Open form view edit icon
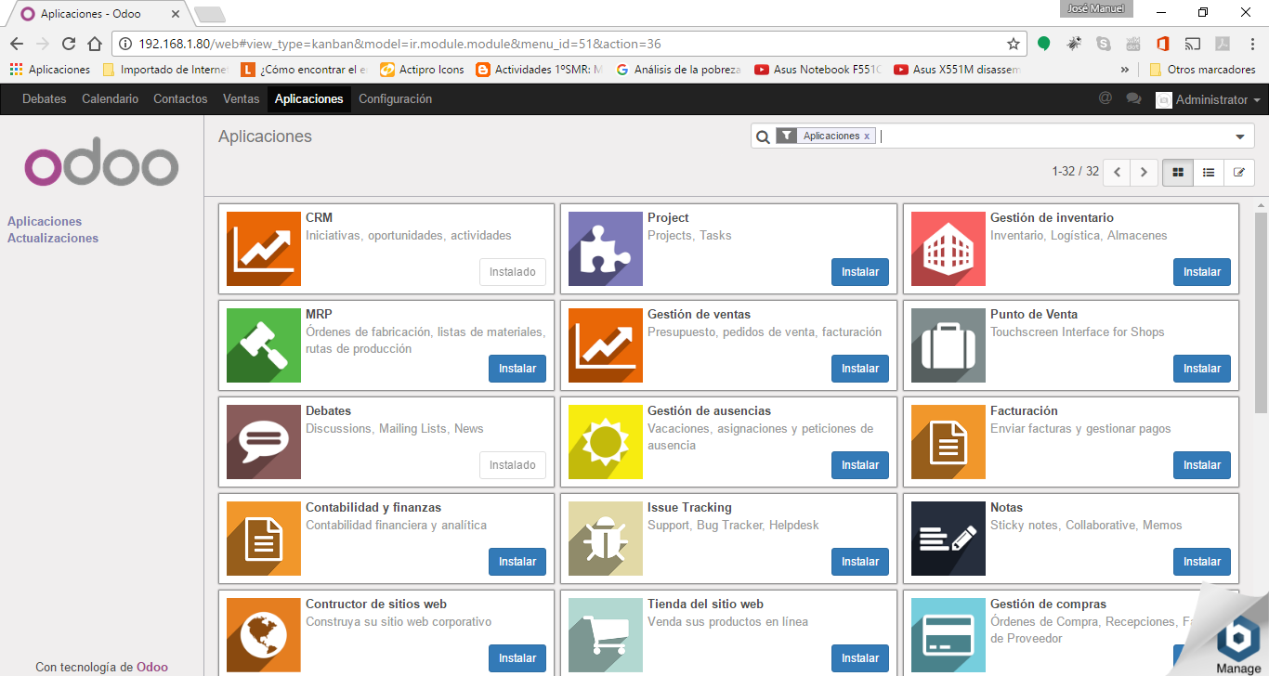The height and width of the screenshot is (676, 1269). pyautogui.click(x=1238, y=172)
